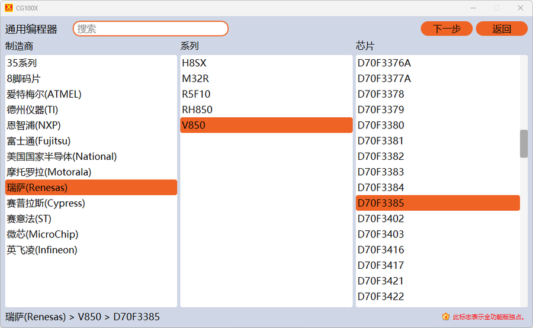The height and width of the screenshot is (328, 533).
Task: Choose the RH850 series
Action: click(x=197, y=110)
